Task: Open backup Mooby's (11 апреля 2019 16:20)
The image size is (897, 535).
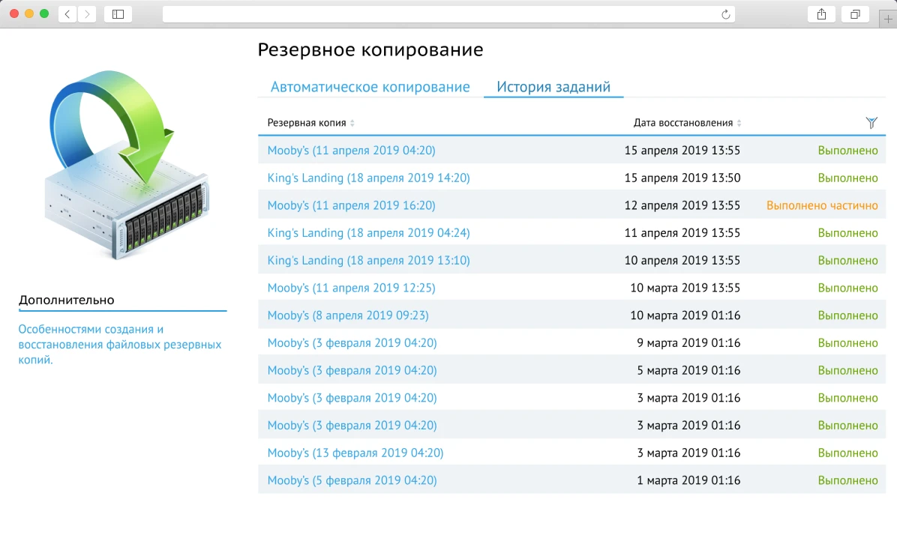Action: coord(351,205)
